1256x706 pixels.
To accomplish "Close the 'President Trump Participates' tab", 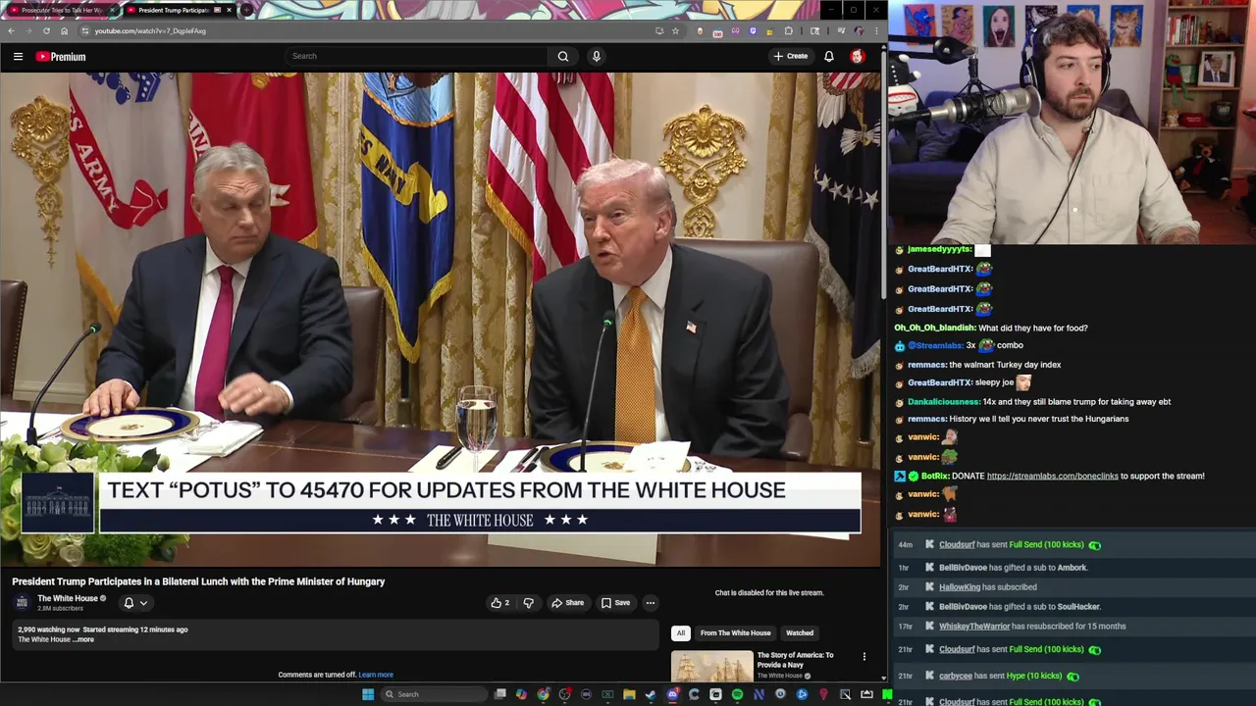I will click(230, 10).
